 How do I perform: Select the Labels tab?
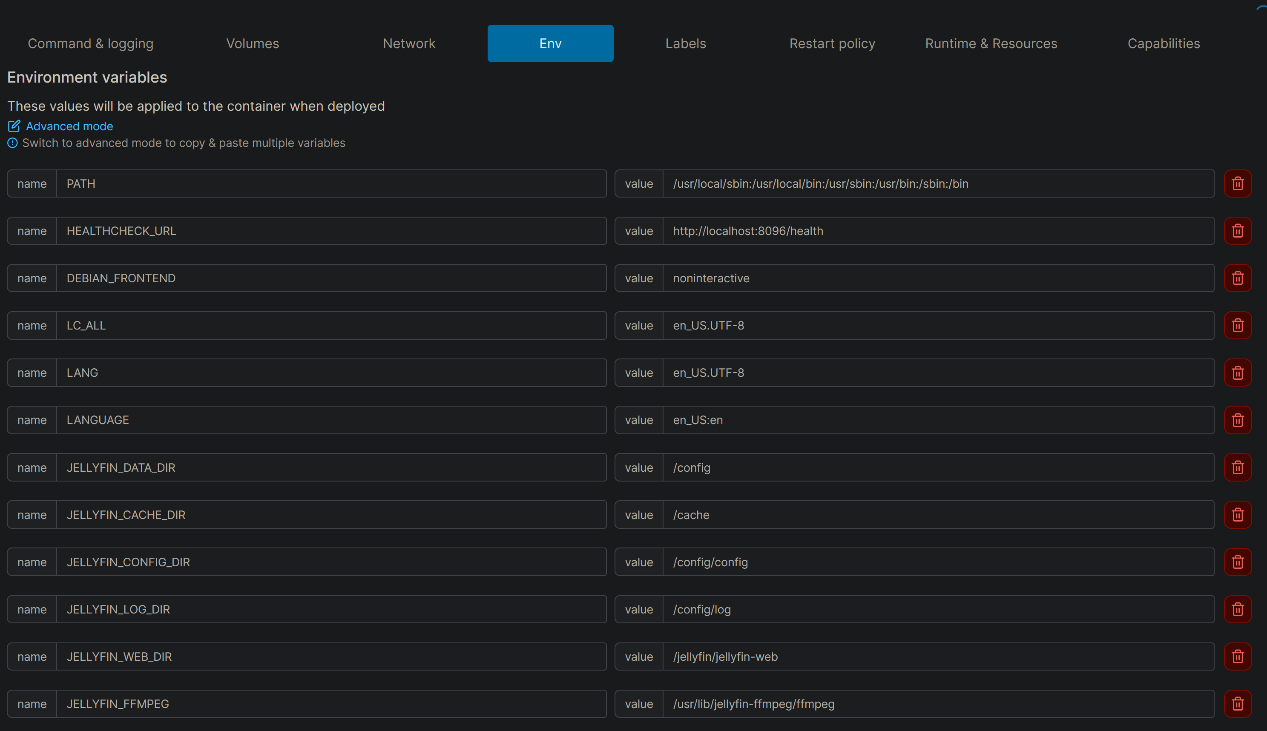(x=686, y=44)
